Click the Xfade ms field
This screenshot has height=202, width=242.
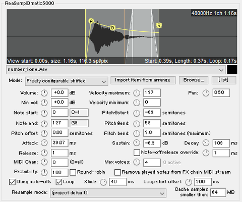coord(117,182)
